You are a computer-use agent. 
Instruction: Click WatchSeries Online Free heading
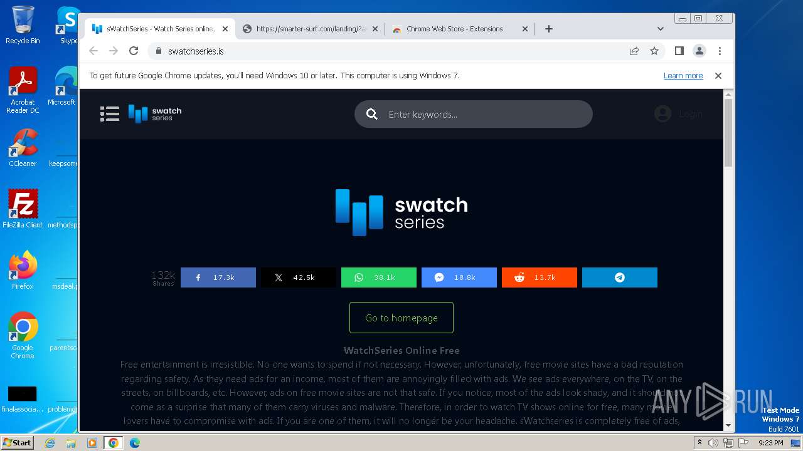tap(401, 351)
